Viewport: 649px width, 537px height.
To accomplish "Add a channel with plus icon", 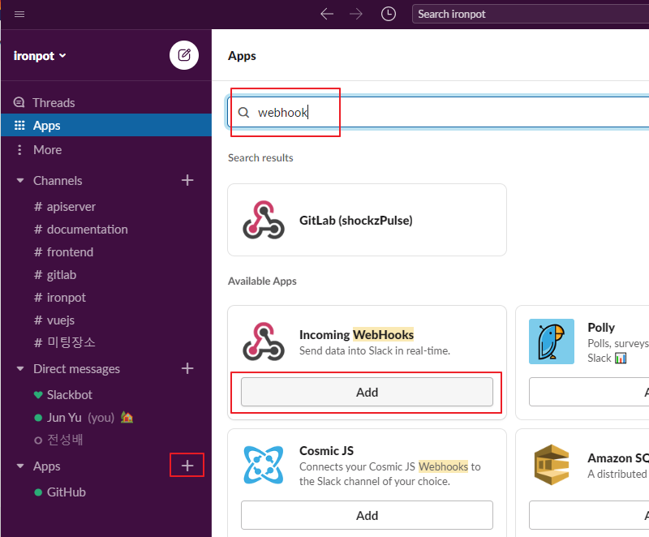I will point(187,180).
